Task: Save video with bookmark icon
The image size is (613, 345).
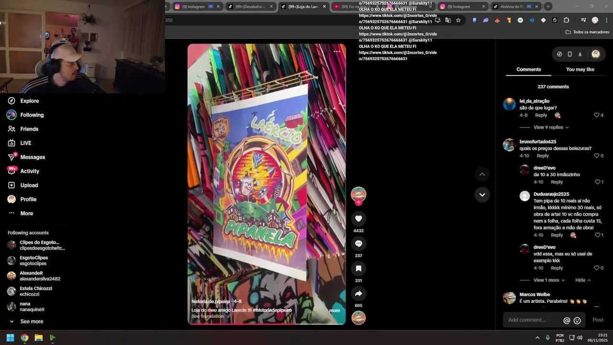Action: [358, 268]
